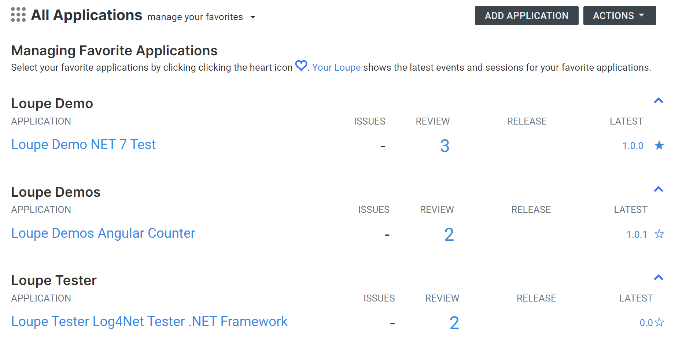Unfavorite Loupe Demo NET 7 Test star
Screen dimensions: 675x340
pos(659,145)
